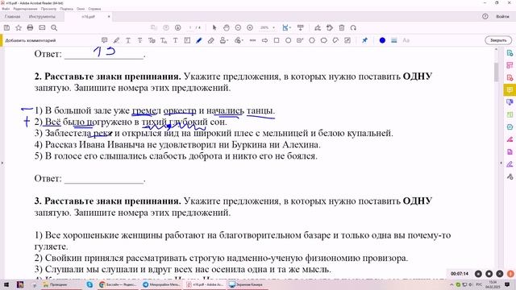Select the line drawing tool
The width and height of the screenshot is (516, 290).
point(252,40)
